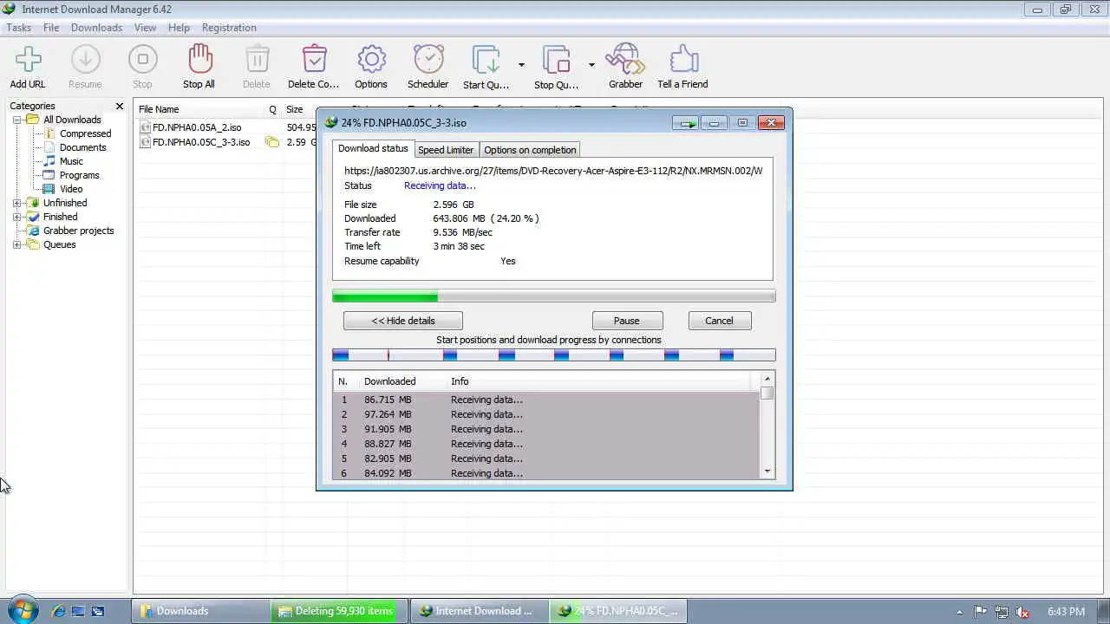Open Options gear icon
The height and width of the screenshot is (624, 1110).
pyautogui.click(x=371, y=67)
